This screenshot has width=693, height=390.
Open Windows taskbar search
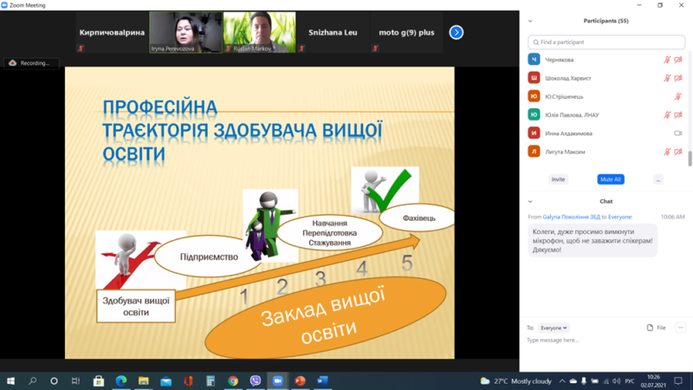(x=32, y=381)
